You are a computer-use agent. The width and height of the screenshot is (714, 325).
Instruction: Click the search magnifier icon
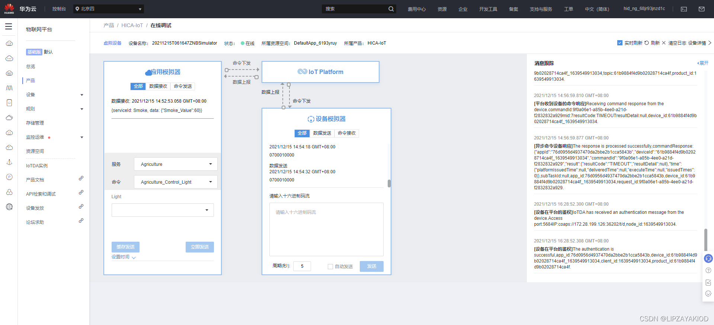[x=391, y=9]
